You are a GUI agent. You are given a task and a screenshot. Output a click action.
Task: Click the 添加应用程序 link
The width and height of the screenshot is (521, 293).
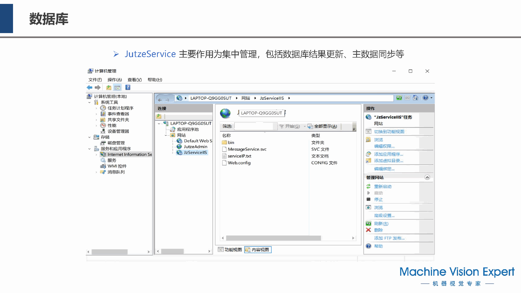pyautogui.click(x=388, y=154)
